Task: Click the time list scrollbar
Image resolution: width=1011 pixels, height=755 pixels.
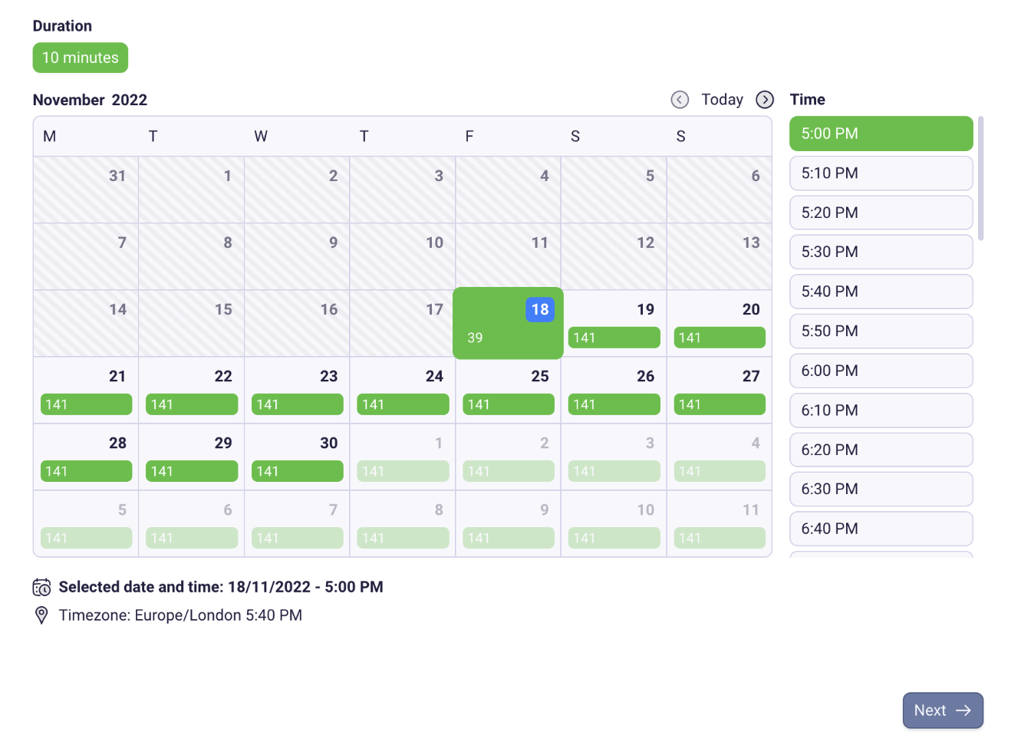Action: point(980,178)
